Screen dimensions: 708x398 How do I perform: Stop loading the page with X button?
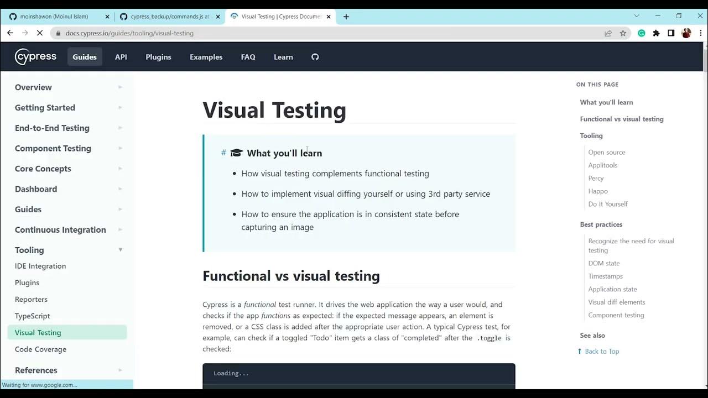click(x=40, y=33)
